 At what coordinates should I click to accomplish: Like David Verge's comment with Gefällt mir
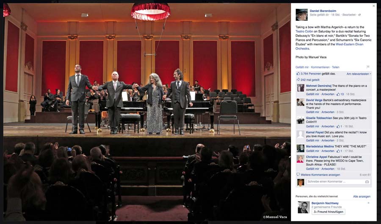click(312, 112)
